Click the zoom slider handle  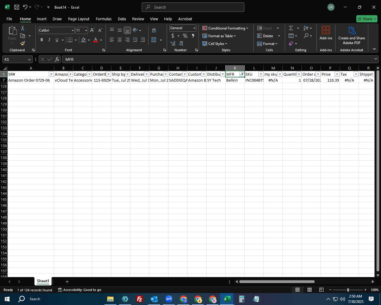[x=348, y=290]
